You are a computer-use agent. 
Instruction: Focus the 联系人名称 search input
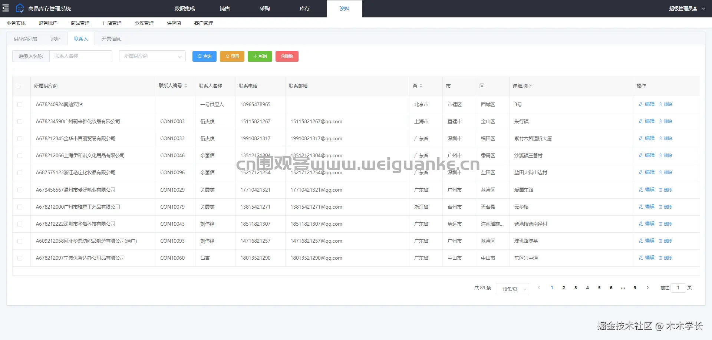pos(81,56)
